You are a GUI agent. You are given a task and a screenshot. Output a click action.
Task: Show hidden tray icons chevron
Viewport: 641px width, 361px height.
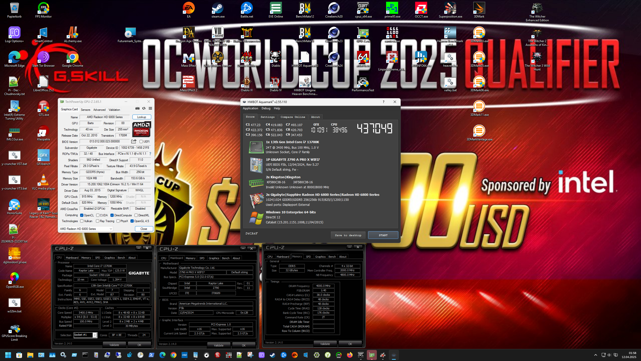coord(596,355)
